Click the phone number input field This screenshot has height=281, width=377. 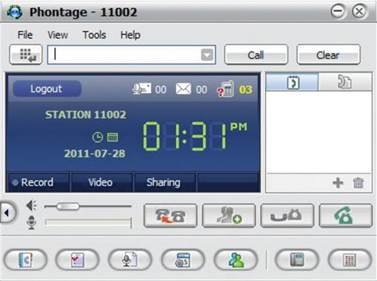click(131, 55)
